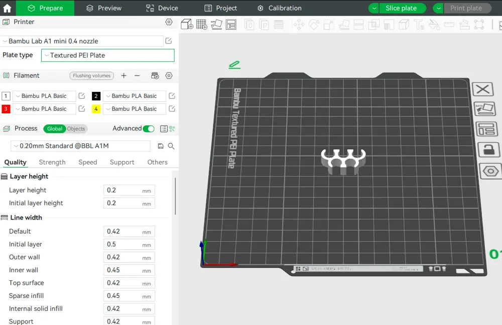Open the Support settings tab
This screenshot has height=325, width=502.
pyautogui.click(x=122, y=162)
